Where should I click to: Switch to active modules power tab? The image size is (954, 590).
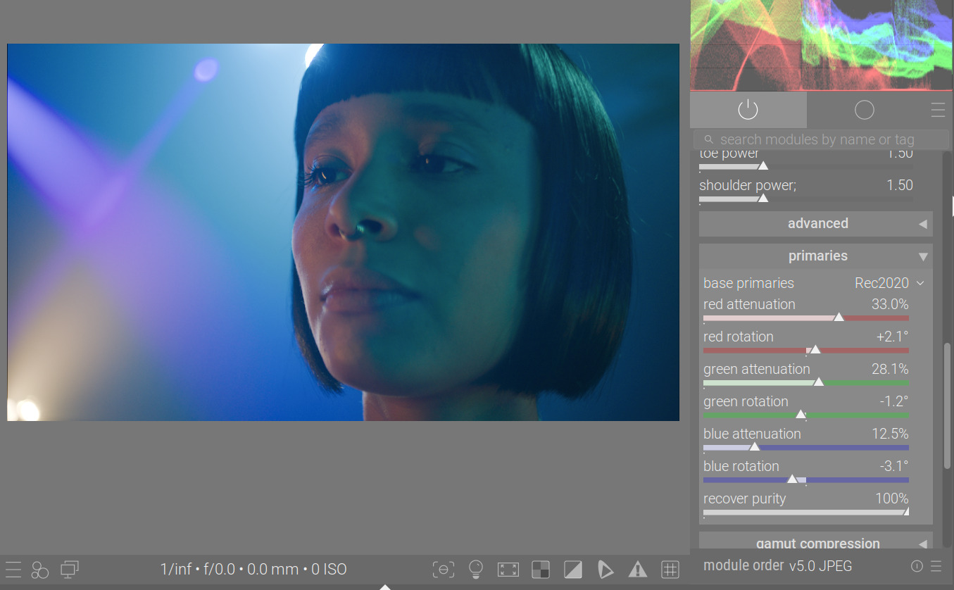(x=748, y=110)
